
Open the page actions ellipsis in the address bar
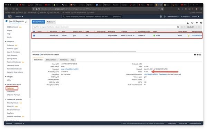[x=159, y=9]
